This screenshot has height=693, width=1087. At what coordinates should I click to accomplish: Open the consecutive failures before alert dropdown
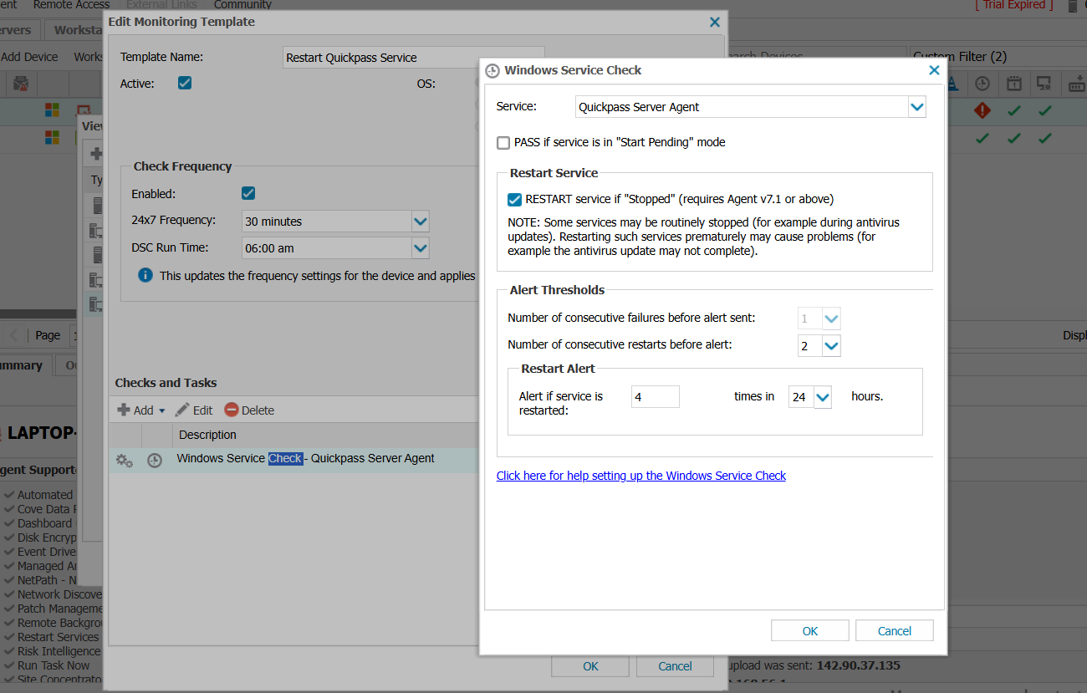point(831,318)
